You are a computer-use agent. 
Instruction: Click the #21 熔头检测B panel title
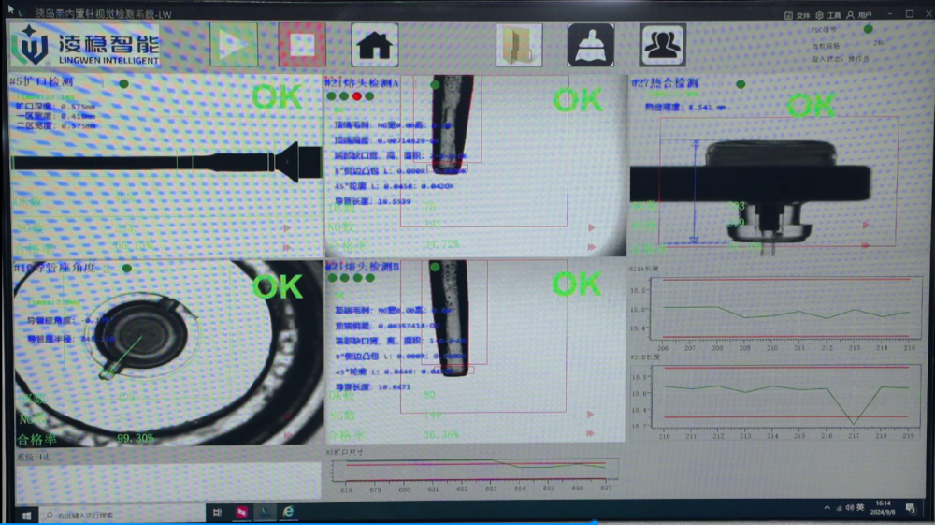[x=363, y=266]
